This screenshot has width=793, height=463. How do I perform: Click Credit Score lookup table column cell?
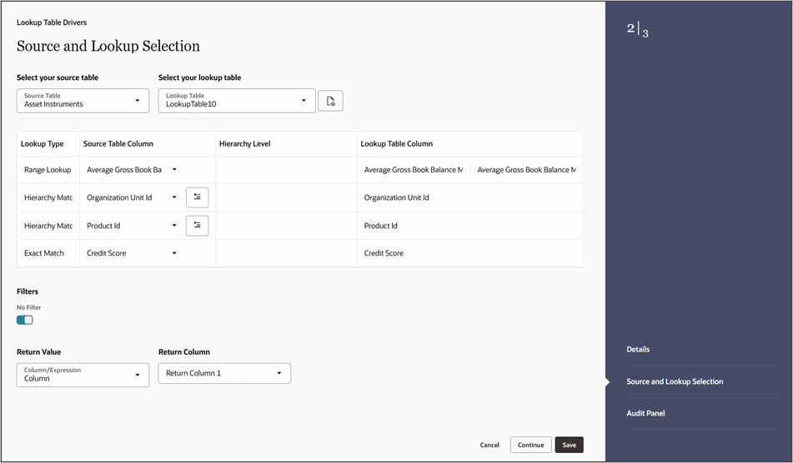[x=469, y=253]
